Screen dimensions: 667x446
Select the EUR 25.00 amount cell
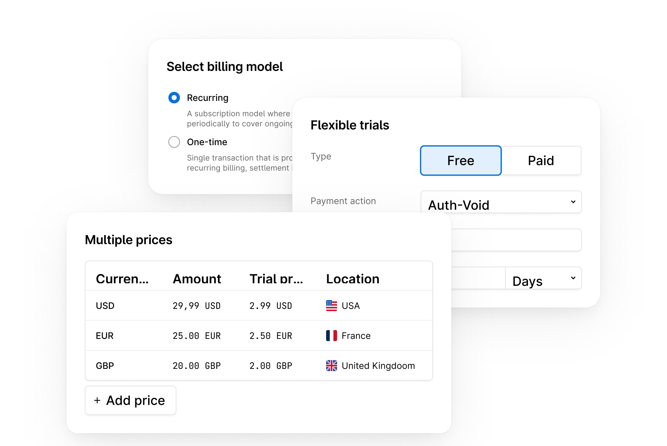[197, 336]
